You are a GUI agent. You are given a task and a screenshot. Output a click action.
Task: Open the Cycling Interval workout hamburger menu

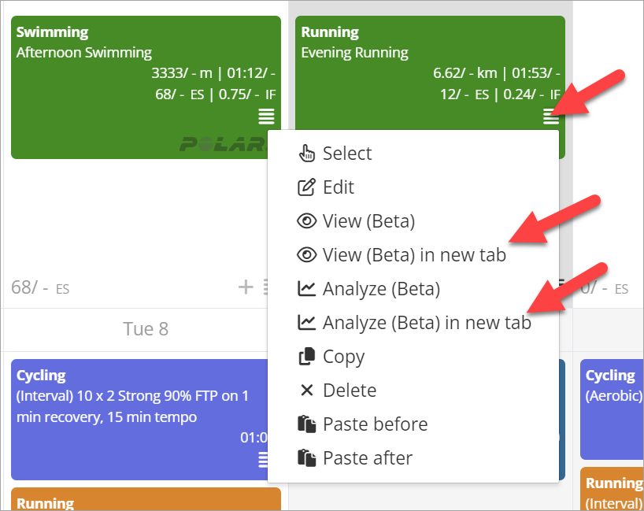point(263,460)
